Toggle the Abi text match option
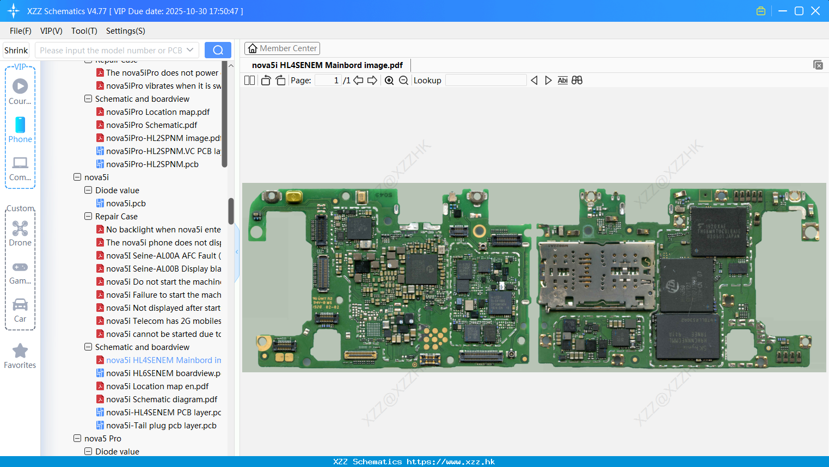Screen dimensions: 829x467 tap(563, 81)
